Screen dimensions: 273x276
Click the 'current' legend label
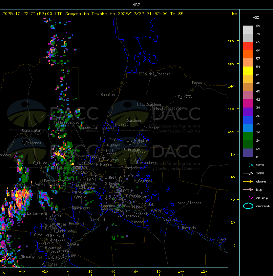(263, 206)
